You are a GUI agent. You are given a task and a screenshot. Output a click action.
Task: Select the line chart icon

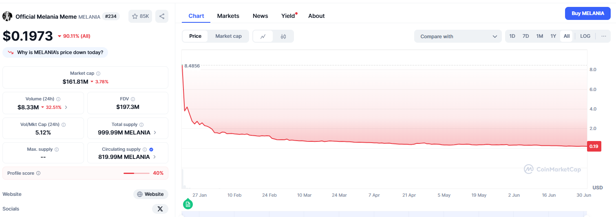(x=263, y=36)
